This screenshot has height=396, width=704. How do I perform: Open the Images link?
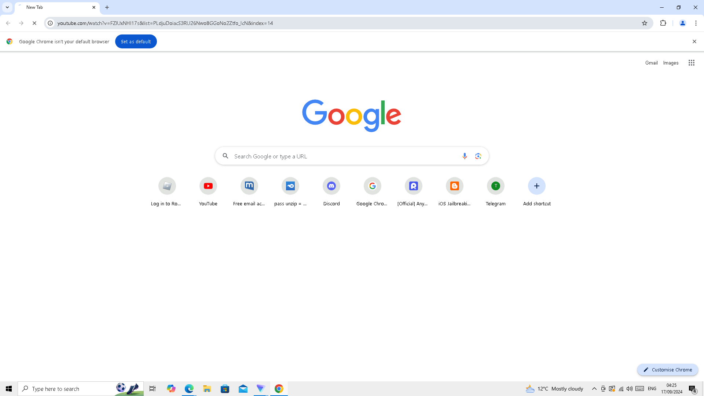click(x=671, y=63)
